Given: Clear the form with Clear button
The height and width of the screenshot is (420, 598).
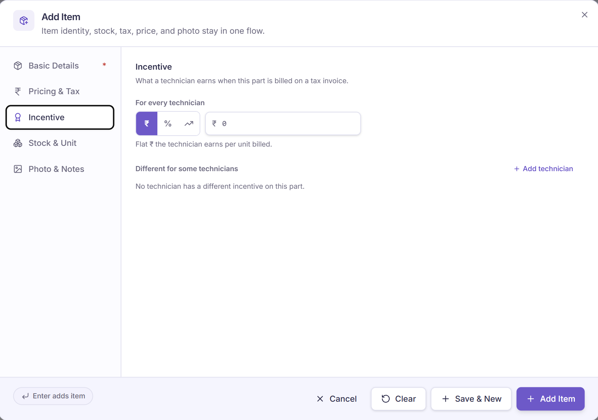Looking at the screenshot, I should pyautogui.click(x=398, y=399).
